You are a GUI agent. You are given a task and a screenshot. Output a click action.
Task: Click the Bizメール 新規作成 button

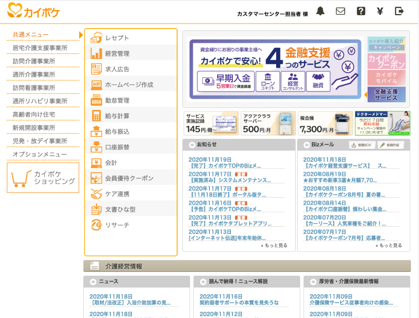pos(390,145)
